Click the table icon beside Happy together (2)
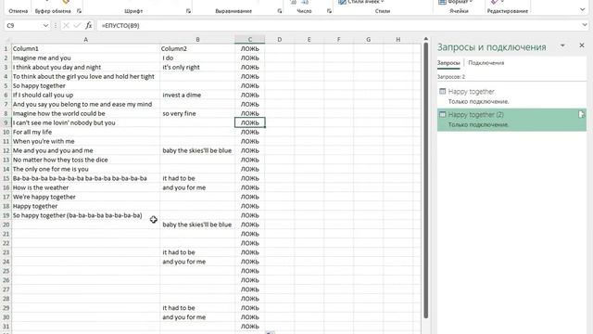 pyautogui.click(x=443, y=114)
